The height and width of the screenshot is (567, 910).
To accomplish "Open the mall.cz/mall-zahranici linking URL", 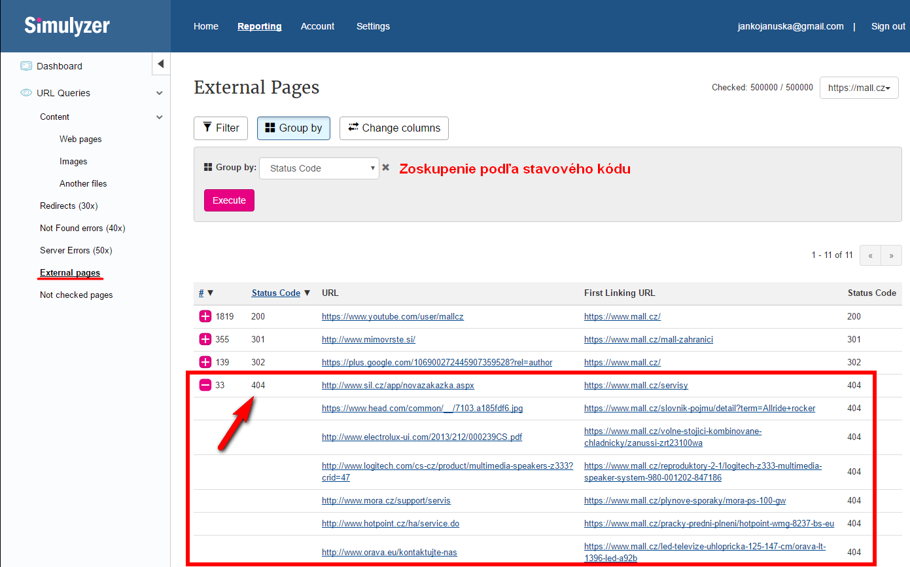I will click(x=648, y=339).
